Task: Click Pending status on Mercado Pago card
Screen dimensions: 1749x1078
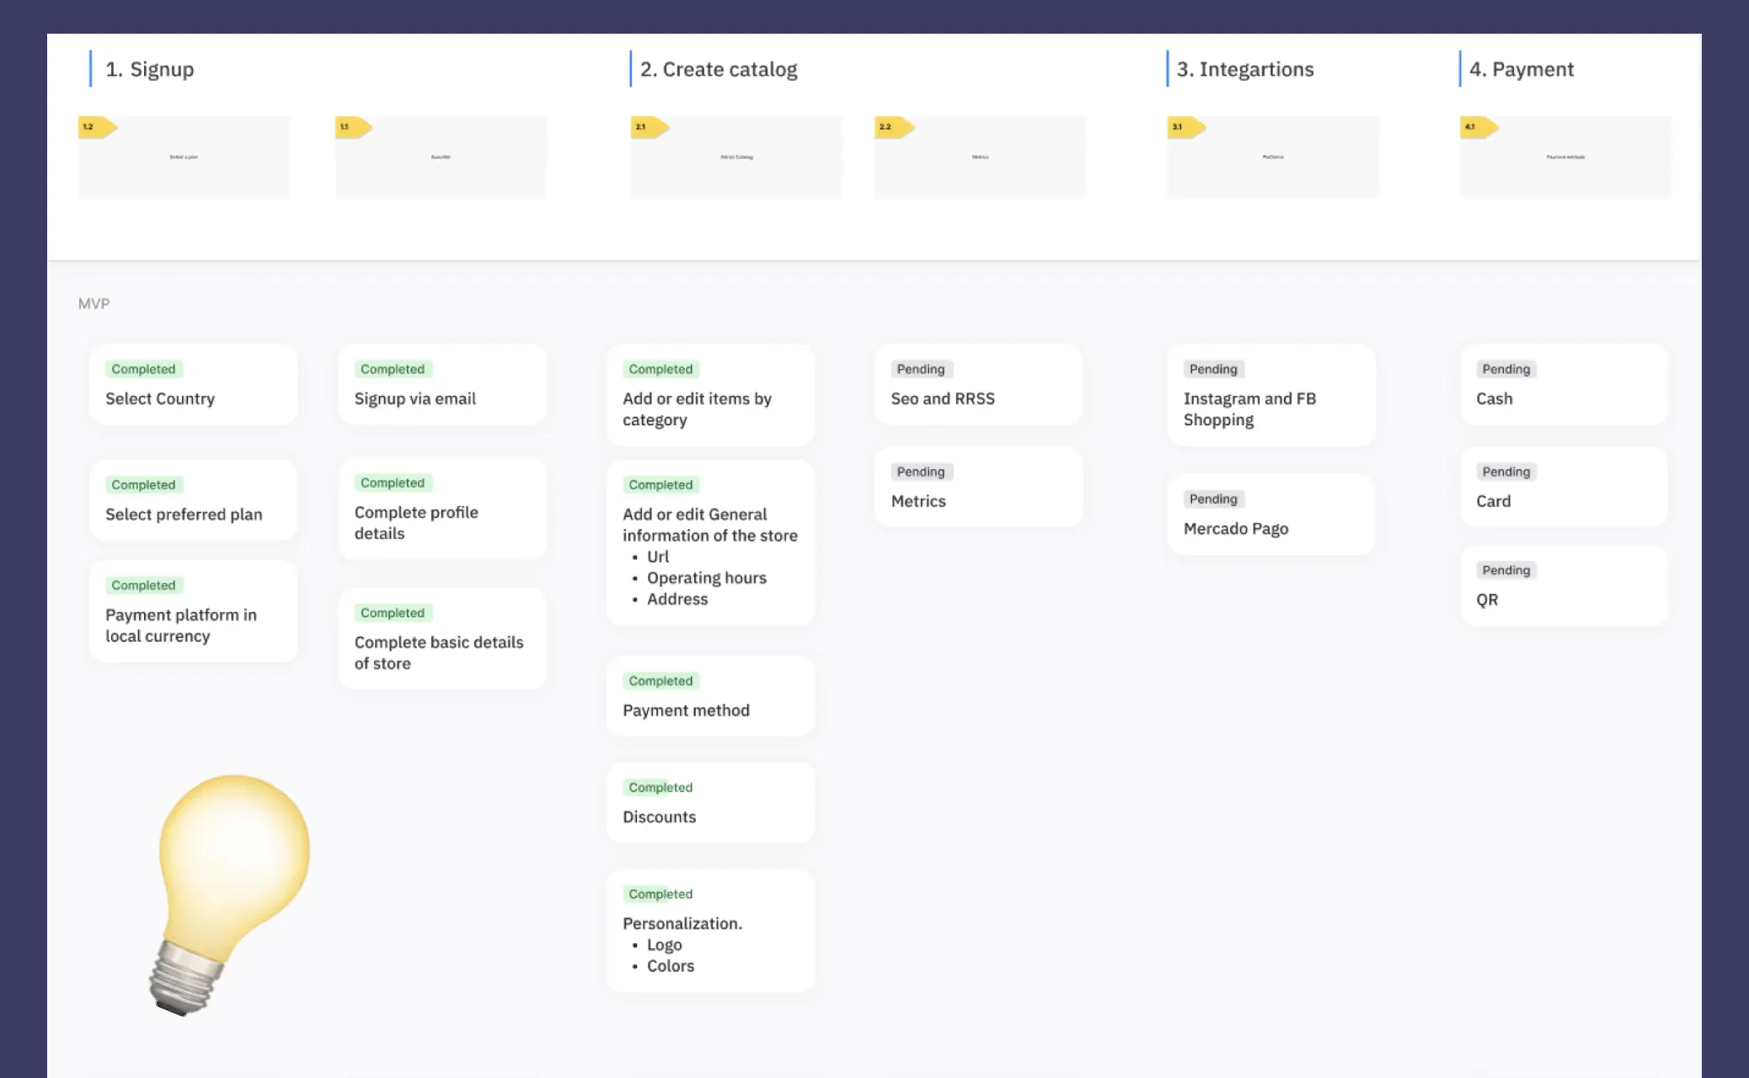Action: (1212, 499)
